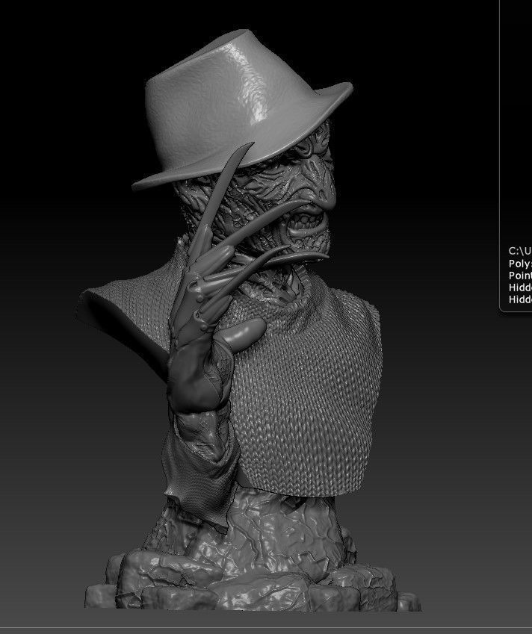Click the "Poly:" line in the info panel
This screenshot has height=634, width=532.
tap(520, 264)
